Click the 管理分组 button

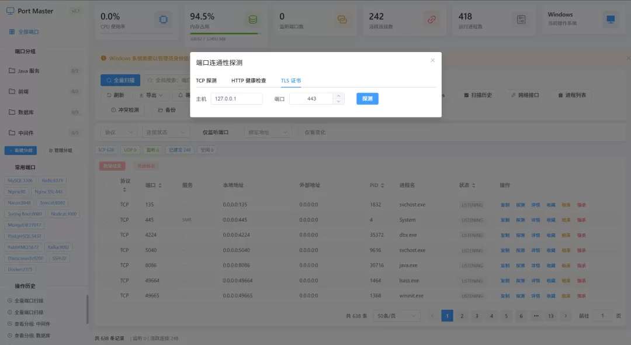[60, 150]
